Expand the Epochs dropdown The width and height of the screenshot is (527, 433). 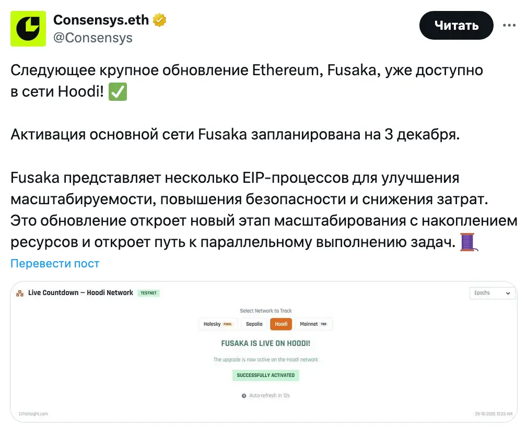pyautogui.click(x=492, y=293)
